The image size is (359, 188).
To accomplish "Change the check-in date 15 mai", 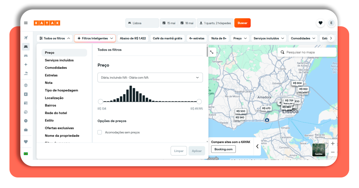I will pos(169,23).
